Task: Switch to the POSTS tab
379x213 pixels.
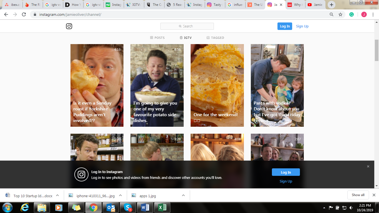Action: 157,38
